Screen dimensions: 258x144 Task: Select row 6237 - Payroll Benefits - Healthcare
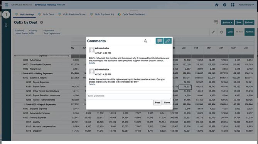click(43, 95)
